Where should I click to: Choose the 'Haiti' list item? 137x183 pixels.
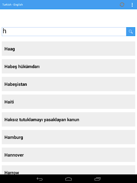pyautogui.click(x=68, y=102)
